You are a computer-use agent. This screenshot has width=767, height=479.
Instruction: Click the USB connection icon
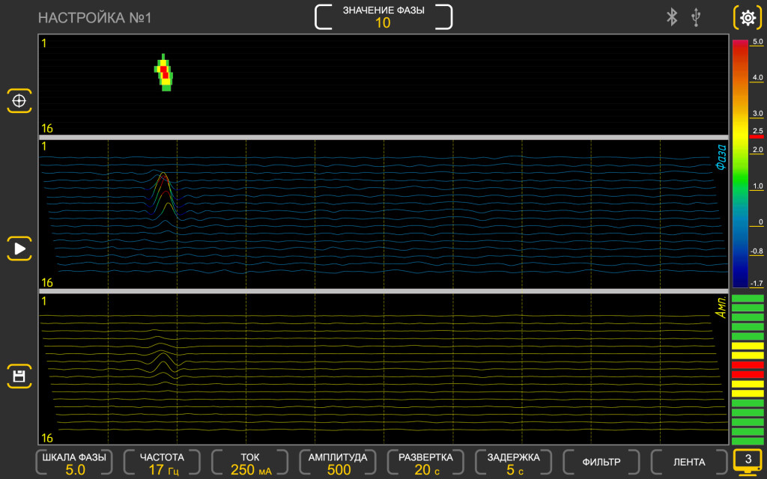pos(696,17)
